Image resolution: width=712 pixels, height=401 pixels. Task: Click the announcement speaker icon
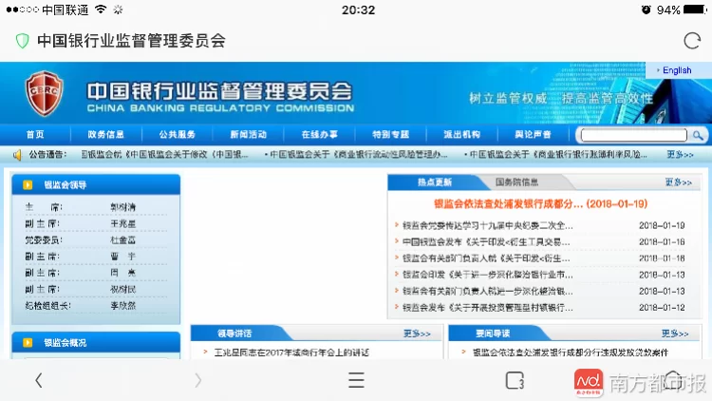coord(17,154)
